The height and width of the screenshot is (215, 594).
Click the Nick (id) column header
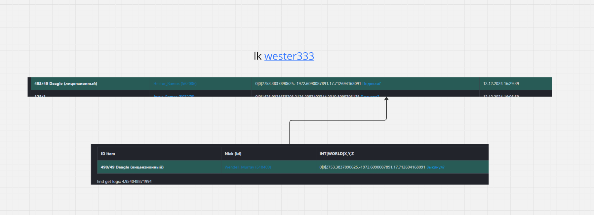pos(233,154)
